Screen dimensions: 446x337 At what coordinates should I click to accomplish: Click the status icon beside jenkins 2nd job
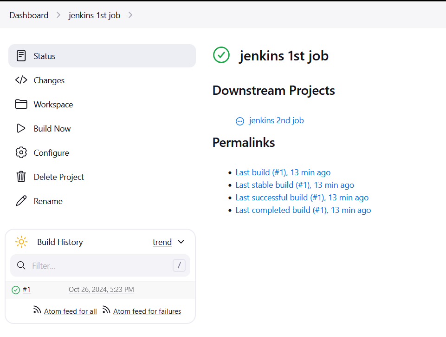click(240, 121)
